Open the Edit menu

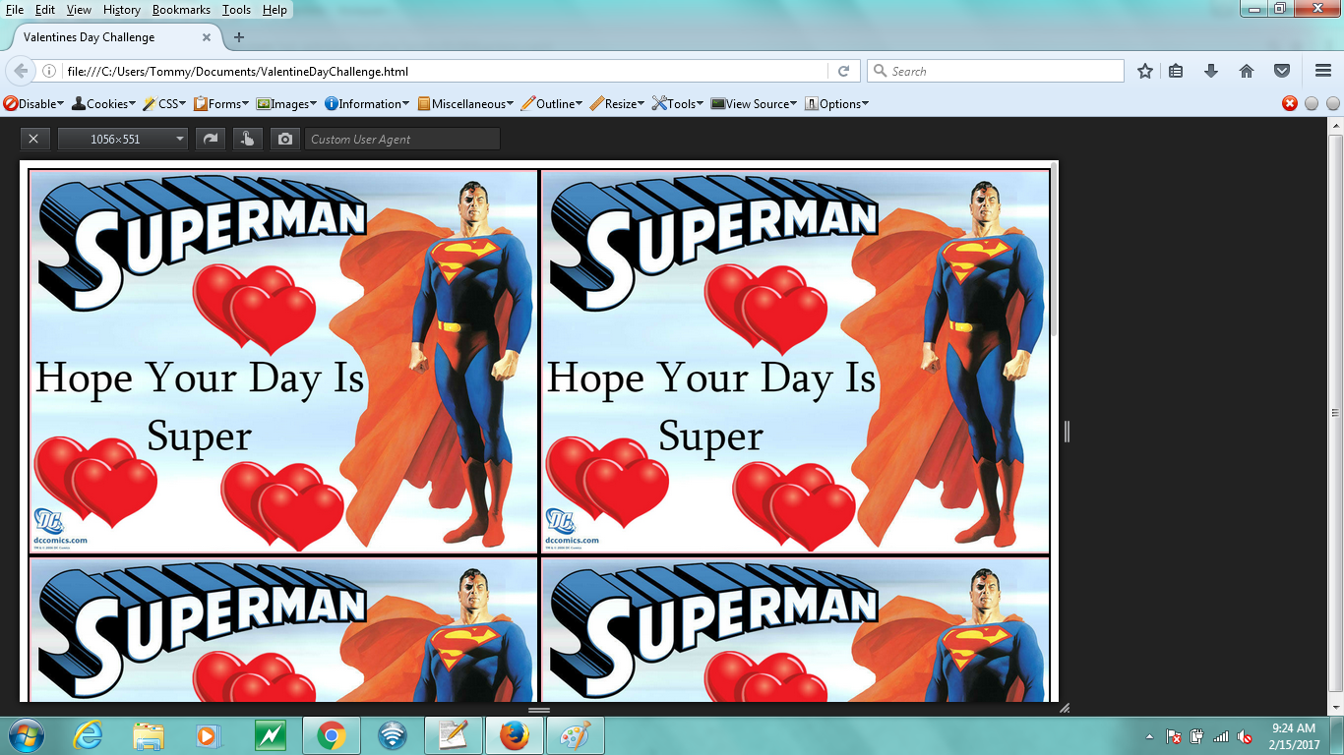click(45, 10)
